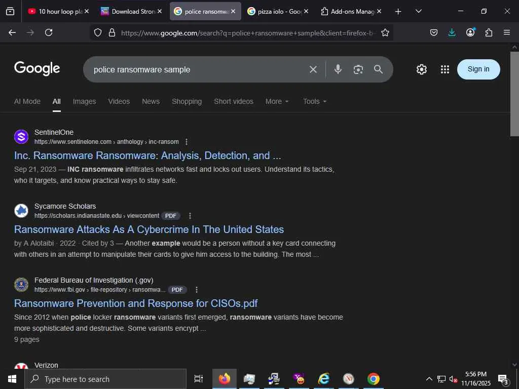Switch to 10 hour loop tab

tap(58, 12)
